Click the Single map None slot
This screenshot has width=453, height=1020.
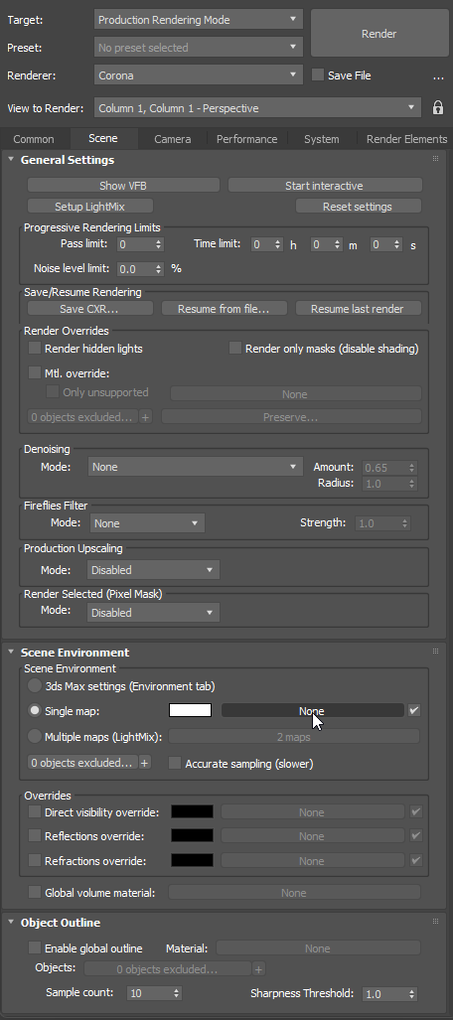312,710
